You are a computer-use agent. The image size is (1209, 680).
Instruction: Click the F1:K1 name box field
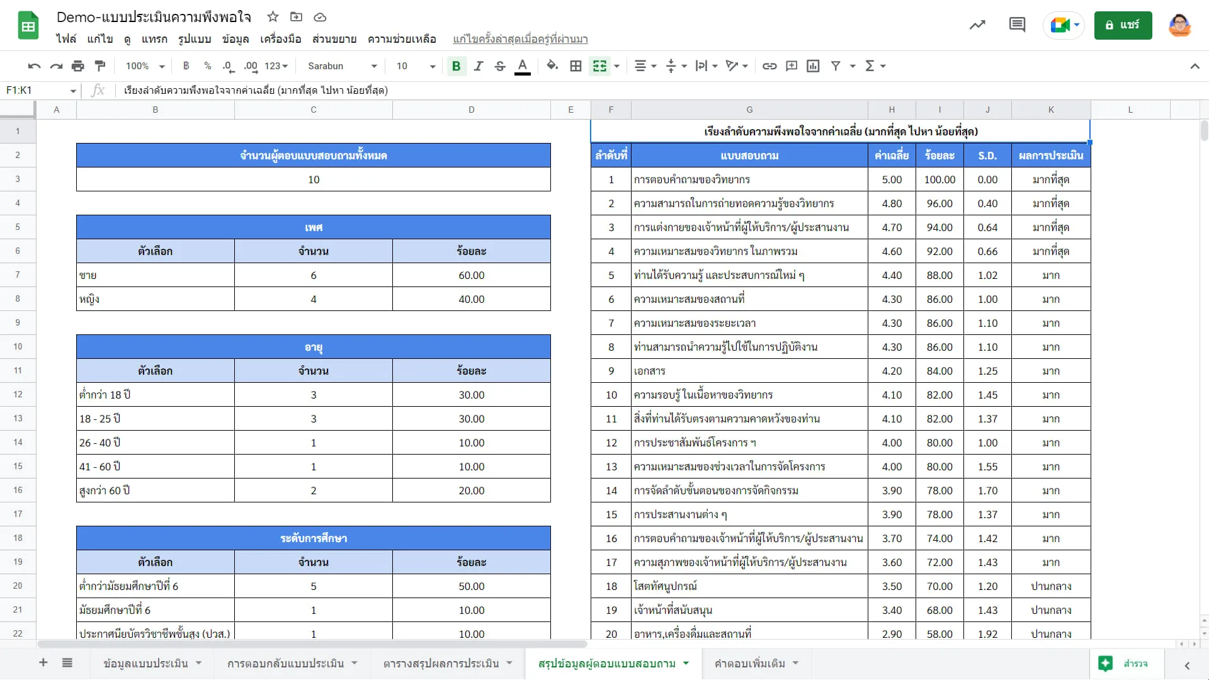[x=41, y=91]
